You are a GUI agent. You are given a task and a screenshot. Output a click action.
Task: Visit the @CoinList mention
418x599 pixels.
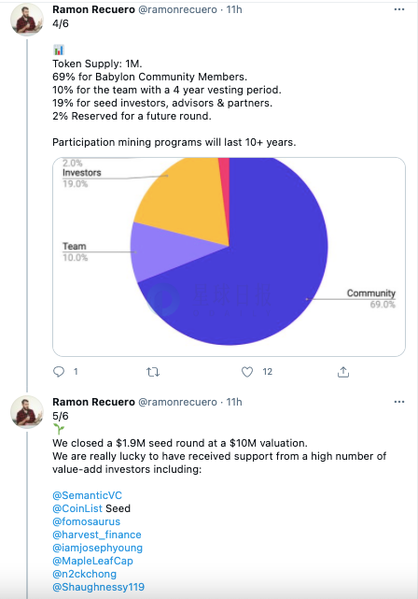pyautogui.click(x=77, y=508)
